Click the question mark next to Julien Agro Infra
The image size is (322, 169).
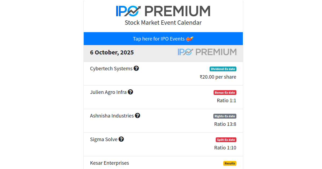click(x=130, y=92)
